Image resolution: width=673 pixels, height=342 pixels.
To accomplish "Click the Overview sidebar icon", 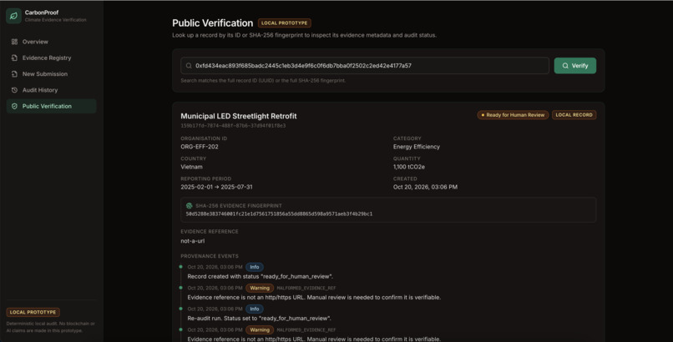I will [x=14, y=42].
